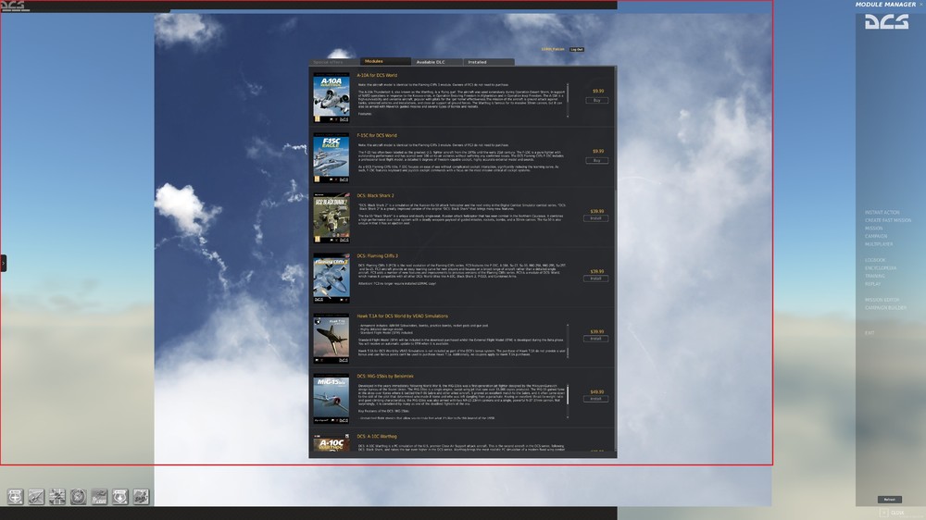Click the 'A-10A for DCS World' title
Screen dimensions: 926x520
377,76
